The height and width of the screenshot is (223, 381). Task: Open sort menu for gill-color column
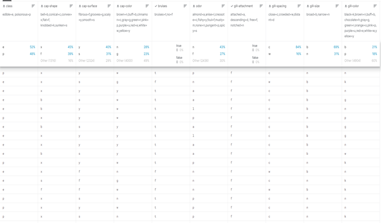(375, 6)
